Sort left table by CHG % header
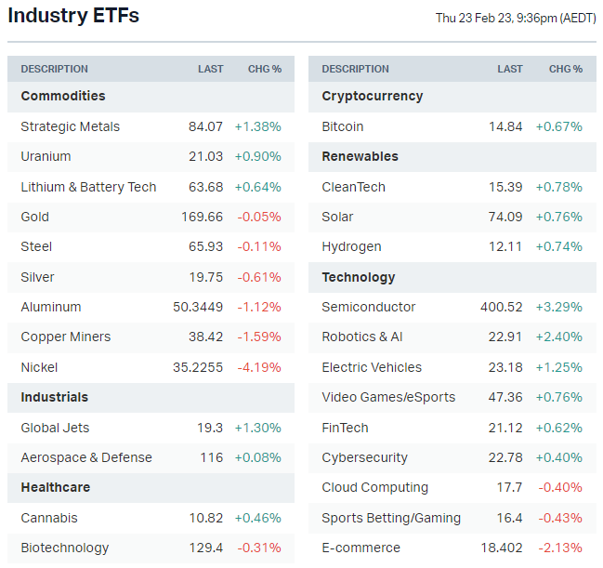Image resolution: width=603 pixels, height=568 pixels. pyautogui.click(x=264, y=69)
